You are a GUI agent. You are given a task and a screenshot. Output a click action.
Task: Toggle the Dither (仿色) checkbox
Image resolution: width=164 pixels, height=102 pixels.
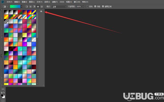point(95,7)
